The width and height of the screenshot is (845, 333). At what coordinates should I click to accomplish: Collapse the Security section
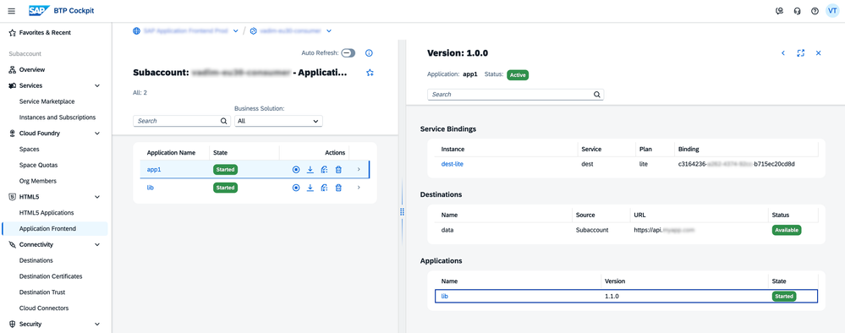click(97, 325)
